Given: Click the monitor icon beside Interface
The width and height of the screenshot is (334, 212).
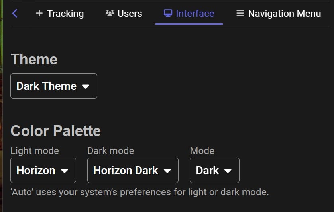Looking at the screenshot, I should pos(168,13).
